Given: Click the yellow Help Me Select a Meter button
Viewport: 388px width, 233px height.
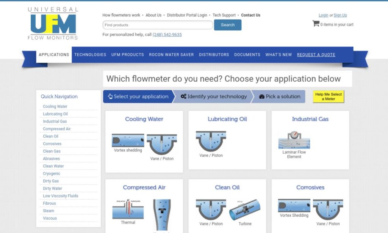Looking at the screenshot, I should 328,97.
